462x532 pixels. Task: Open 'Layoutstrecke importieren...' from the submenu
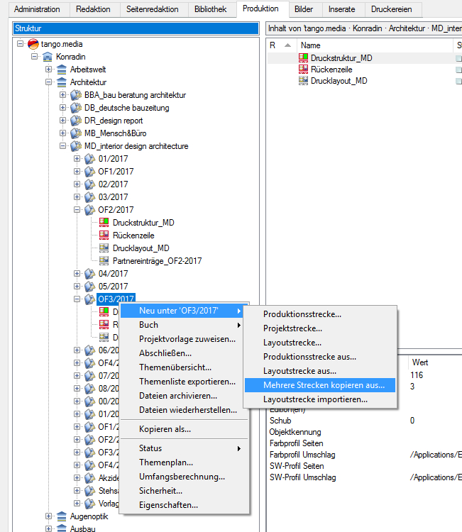tap(315, 399)
